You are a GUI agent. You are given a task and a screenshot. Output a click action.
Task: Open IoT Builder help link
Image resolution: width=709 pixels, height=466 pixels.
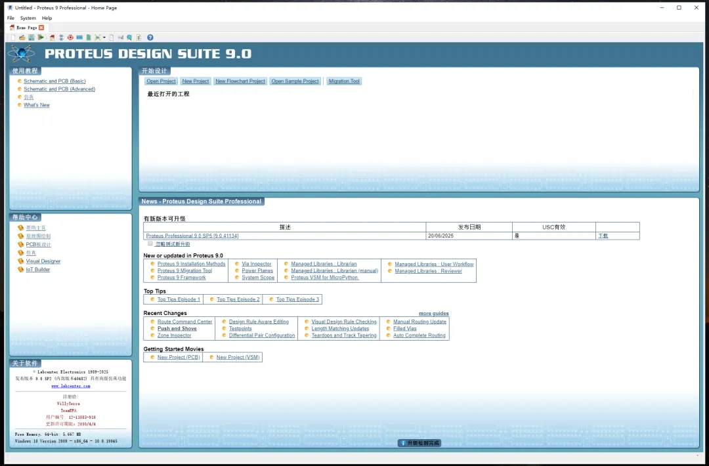38,269
